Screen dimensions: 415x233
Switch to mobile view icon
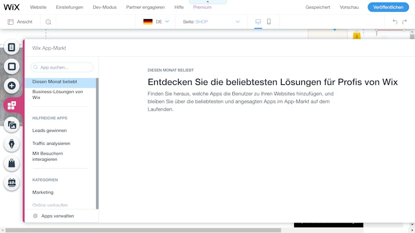pos(269,22)
